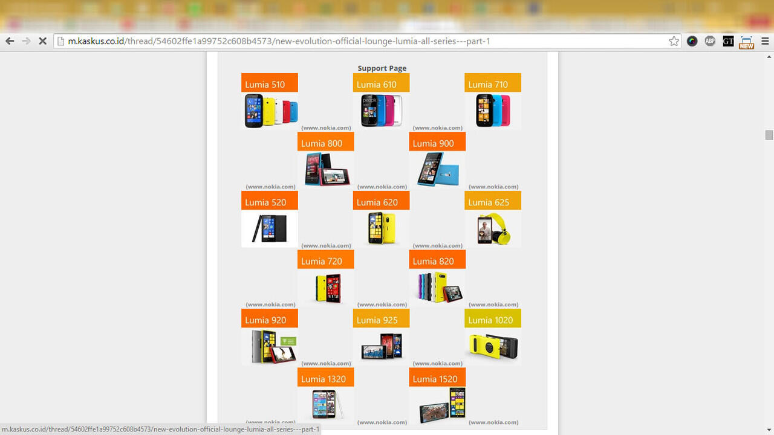Open the Lumia 1320 support tile
Image resolution: width=774 pixels, height=435 pixels.
[325, 395]
